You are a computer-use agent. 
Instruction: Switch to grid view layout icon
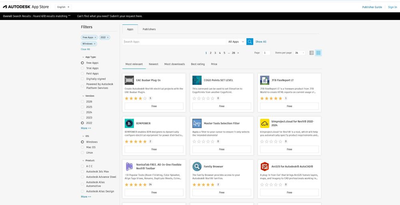pos(318,53)
